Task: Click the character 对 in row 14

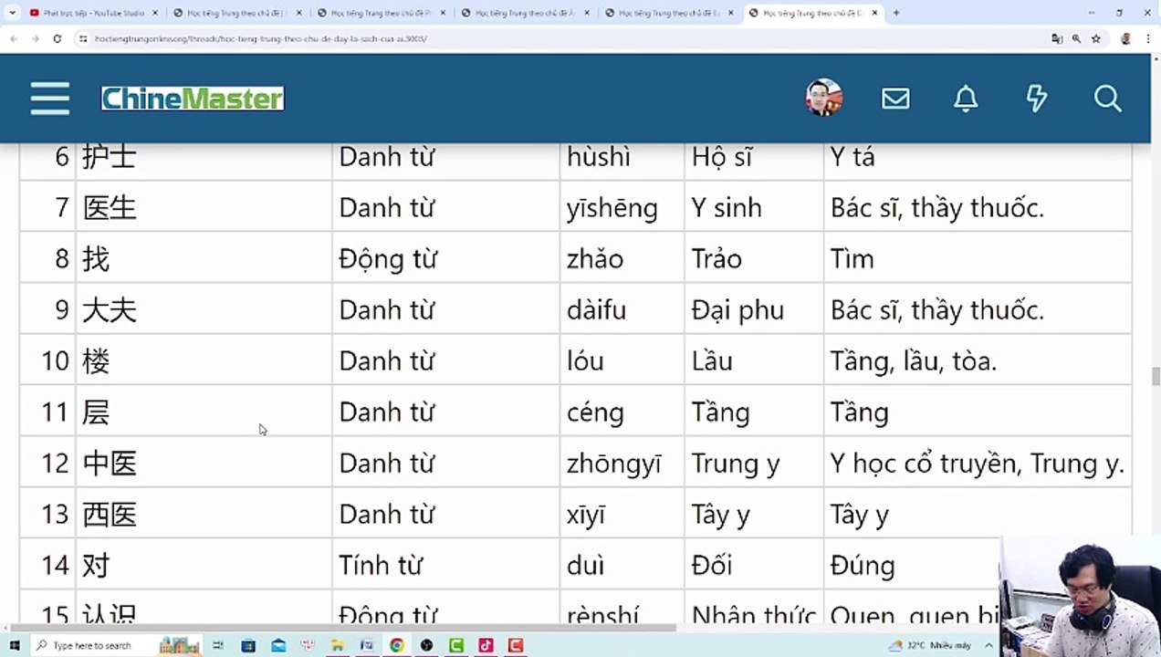Action: 96,566
